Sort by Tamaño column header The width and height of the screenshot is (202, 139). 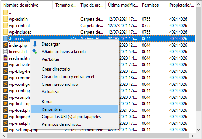tap(65, 5)
